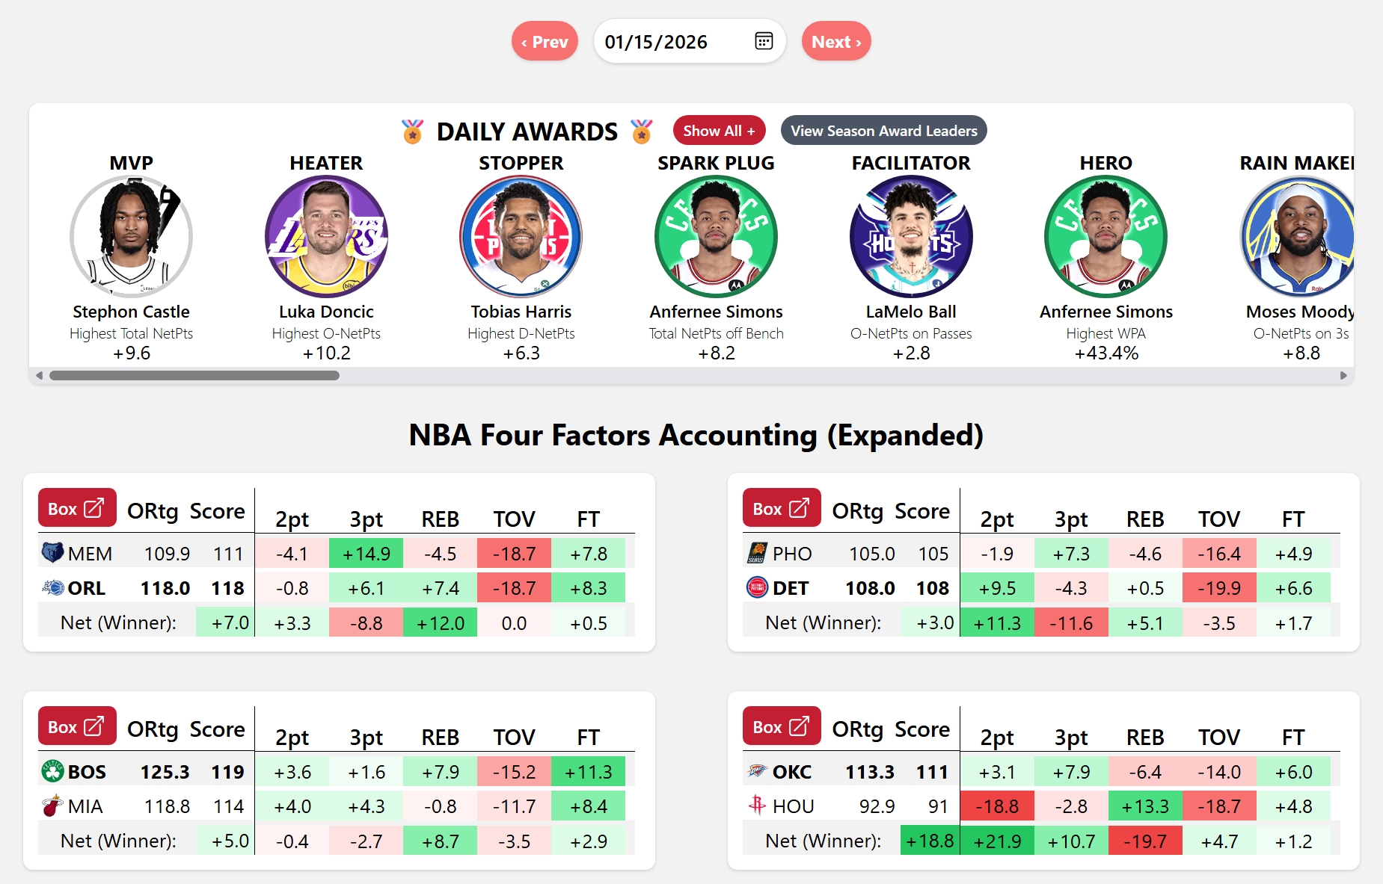1383x884 pixels.
Task: Click TOV column header in MEM-ORL table
Action: pos(514,519)
